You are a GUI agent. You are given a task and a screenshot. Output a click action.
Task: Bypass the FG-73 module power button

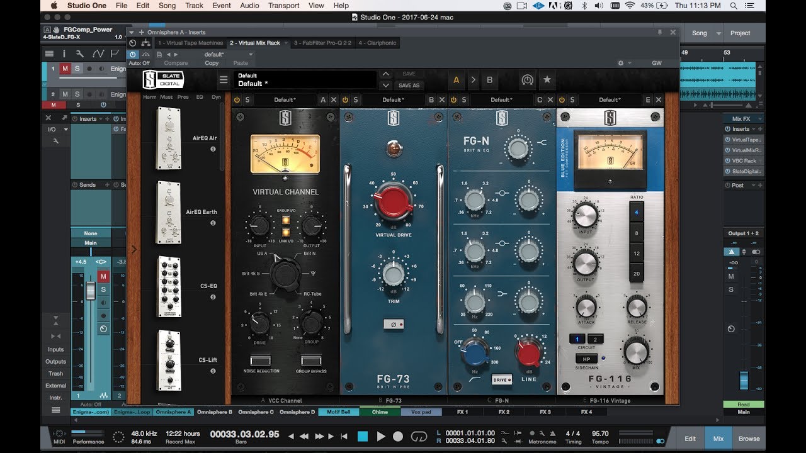345,100
